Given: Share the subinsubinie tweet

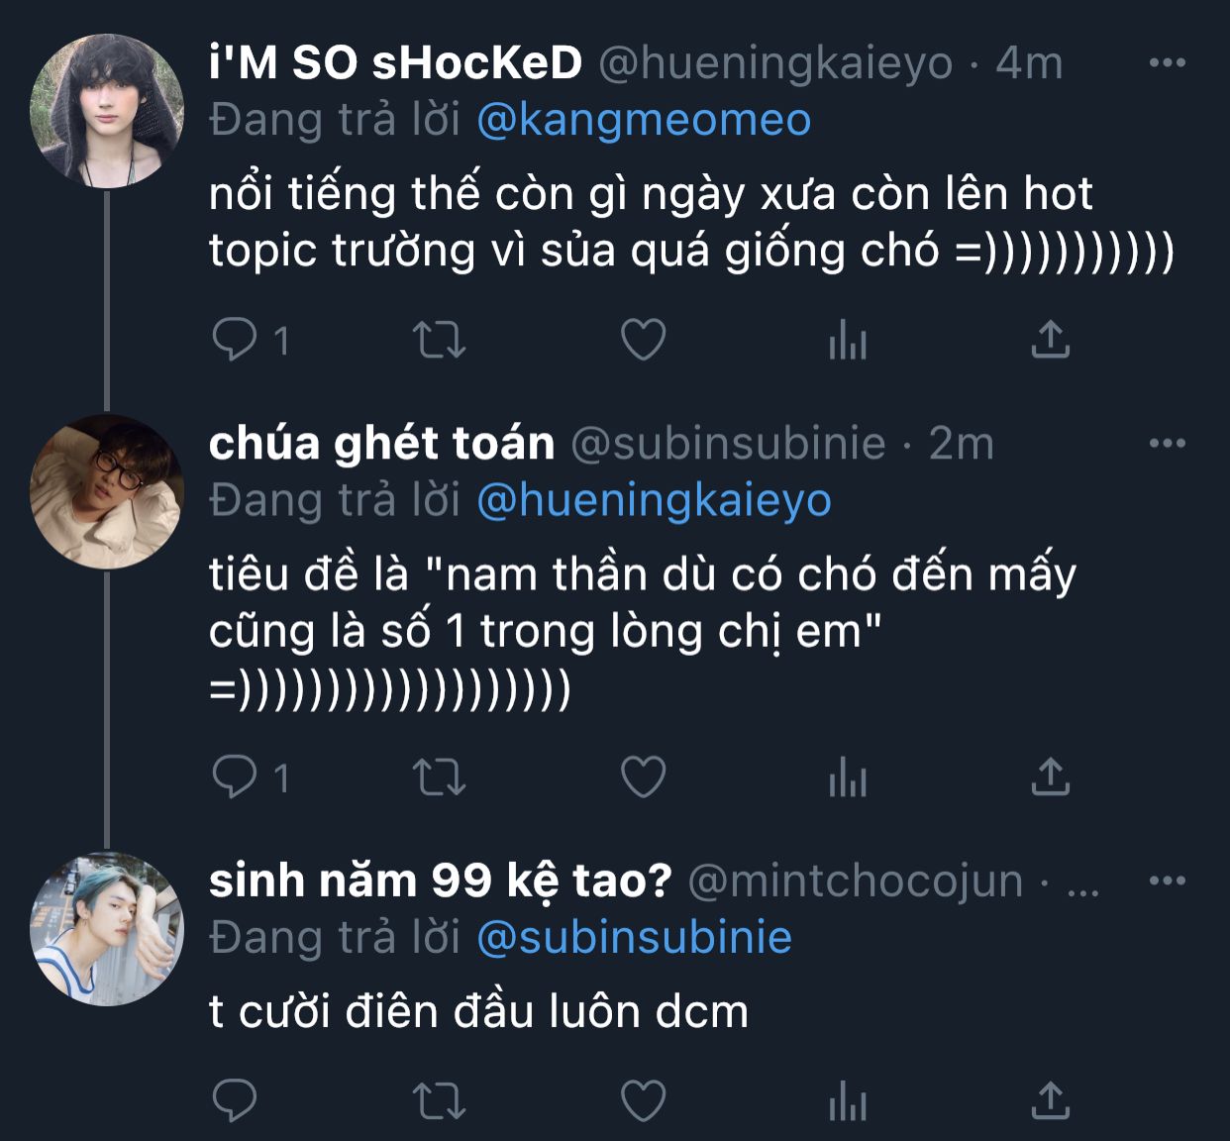Looking at the screenshot, I should click(x=1051, y=777).
